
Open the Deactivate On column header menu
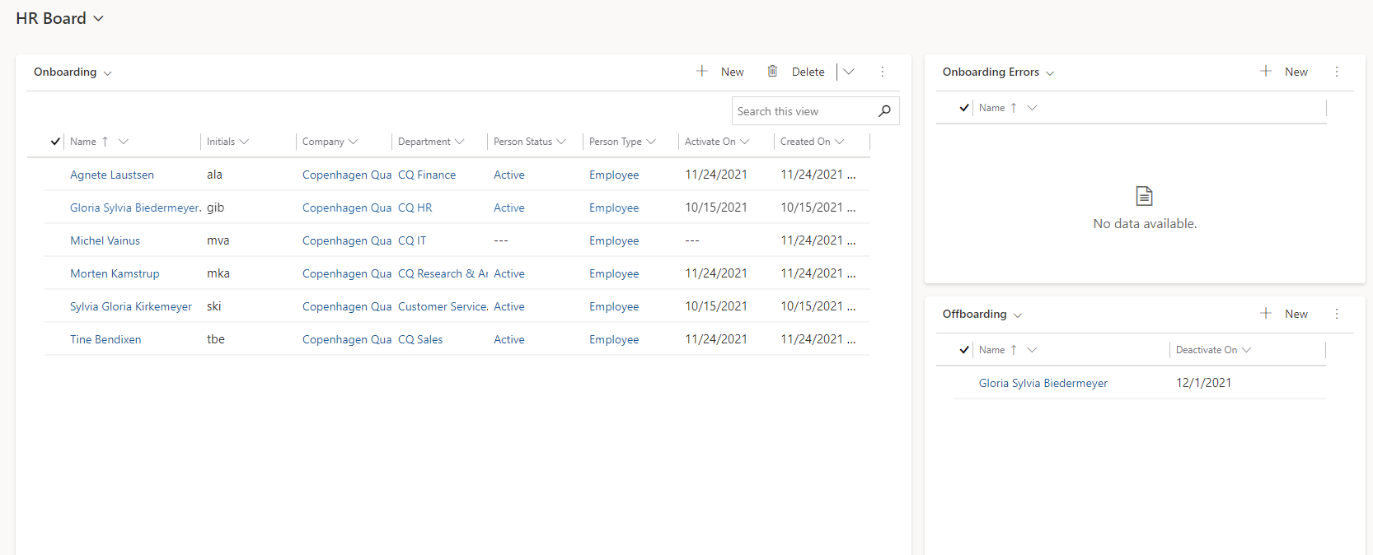click(1213, 350)
